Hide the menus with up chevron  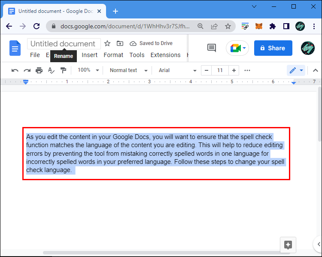tap(316, 70)
